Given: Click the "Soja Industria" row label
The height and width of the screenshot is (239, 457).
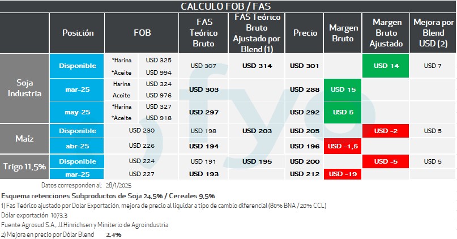Looking at the screenshot, I should click(x=24, y=89).
